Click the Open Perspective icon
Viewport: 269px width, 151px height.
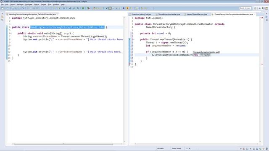click(x=255, y=8)
